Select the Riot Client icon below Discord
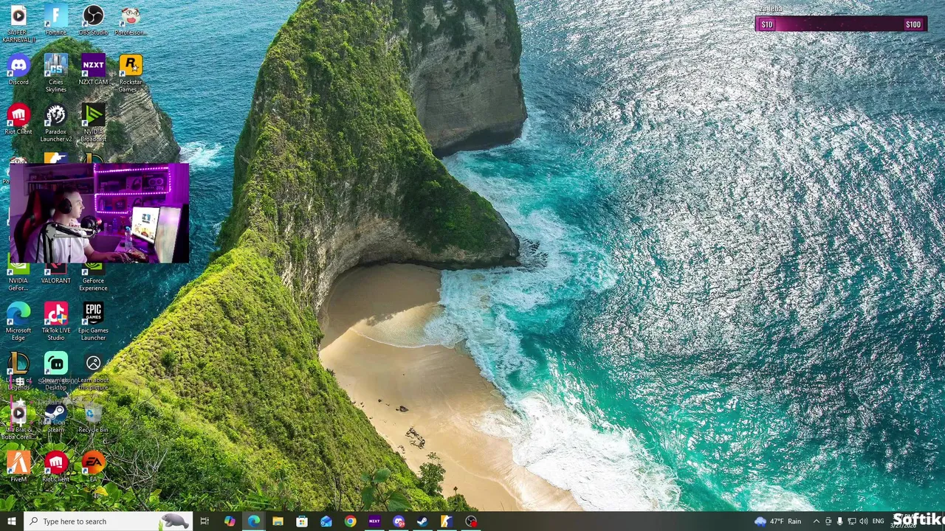Viewport: 945px width, 531px height. 18,119
